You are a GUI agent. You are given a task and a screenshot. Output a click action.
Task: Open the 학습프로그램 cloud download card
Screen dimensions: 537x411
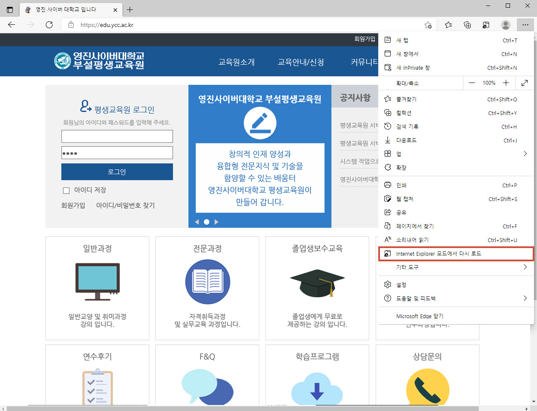pyautogui.click(x=317, y=376)
